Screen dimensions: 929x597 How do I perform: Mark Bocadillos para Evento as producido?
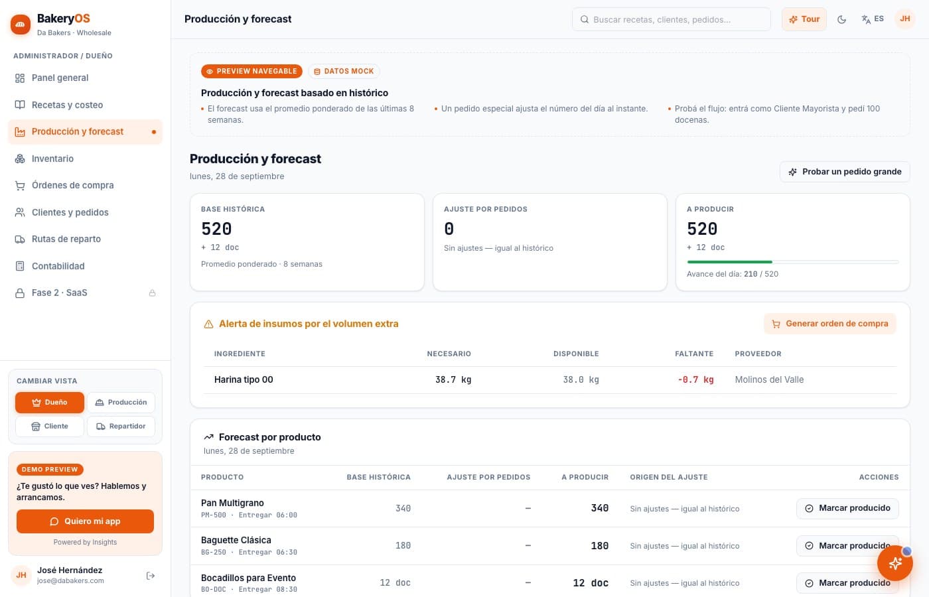(x=847, y=583)
